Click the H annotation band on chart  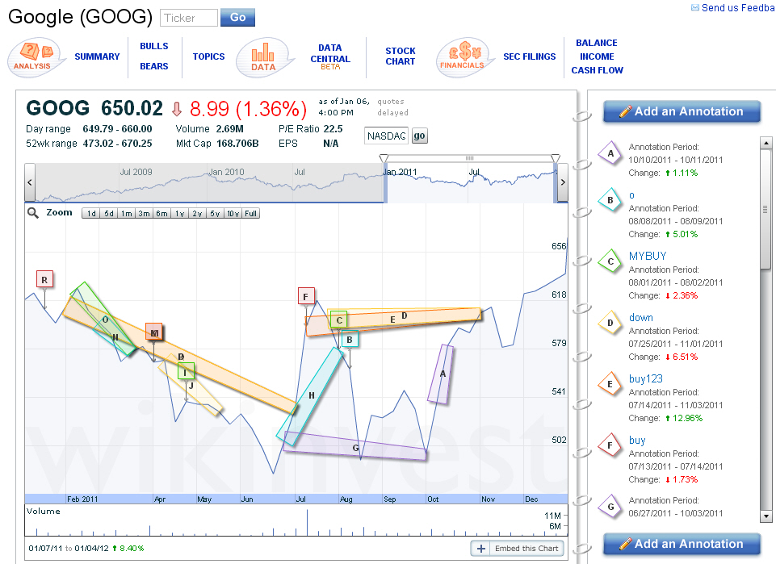[310, 396]
